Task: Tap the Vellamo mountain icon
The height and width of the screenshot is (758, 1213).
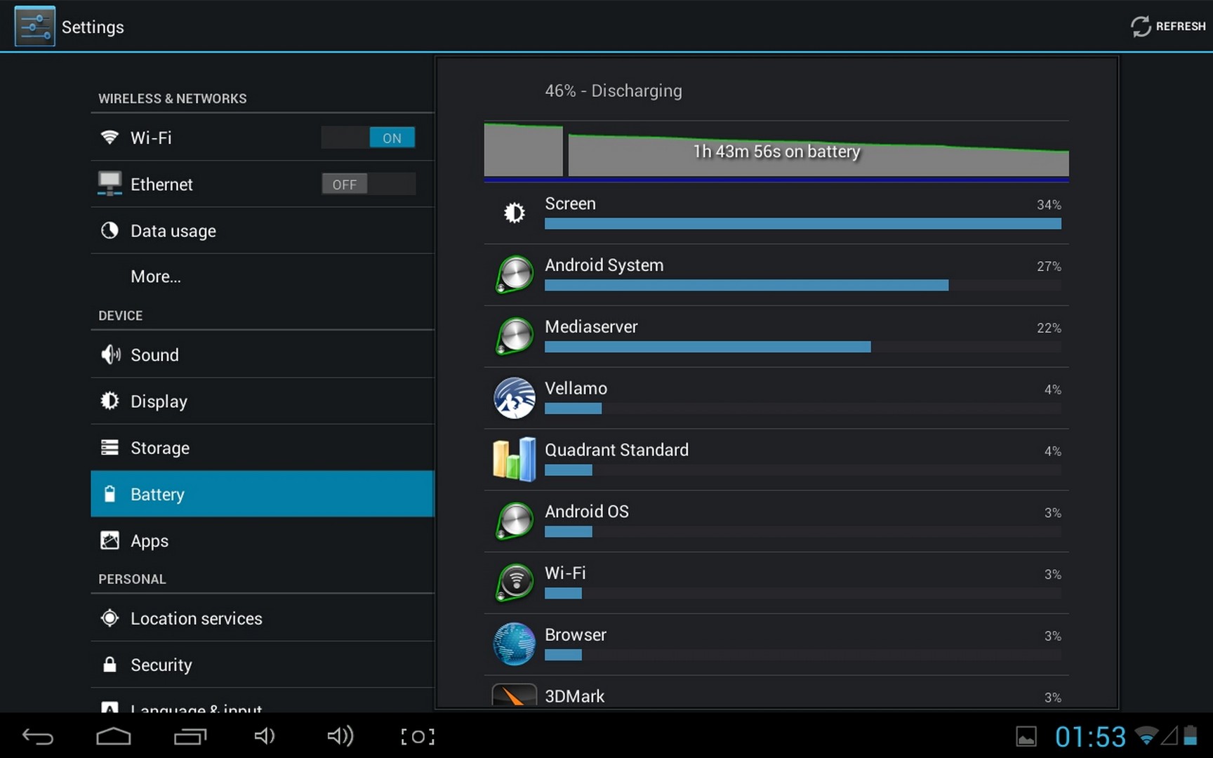Action: point(515,398)
